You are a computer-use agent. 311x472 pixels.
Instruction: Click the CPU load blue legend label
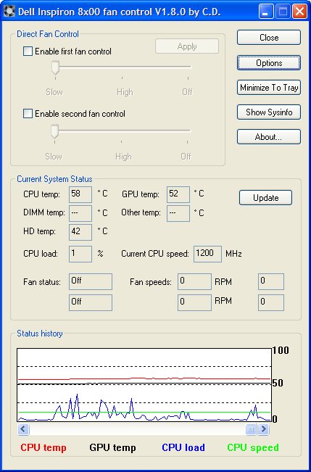[x=183, y=447]
